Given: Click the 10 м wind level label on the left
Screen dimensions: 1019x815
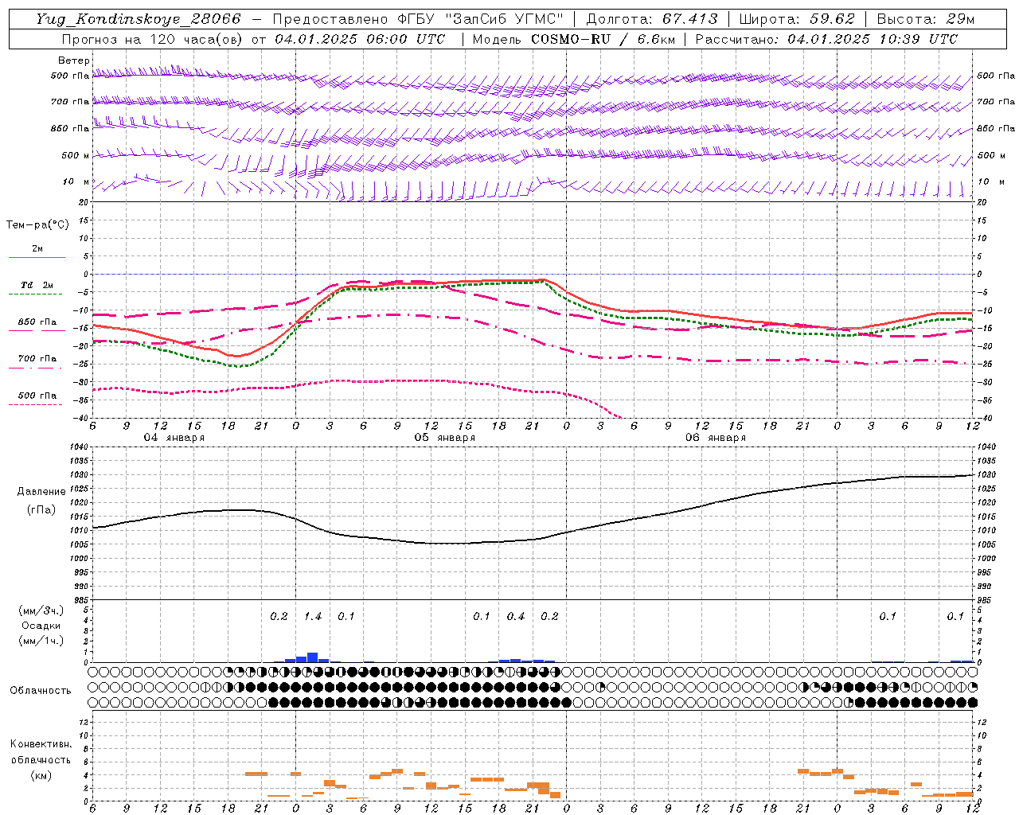Looking at the screenshot, I should (76, 182).
